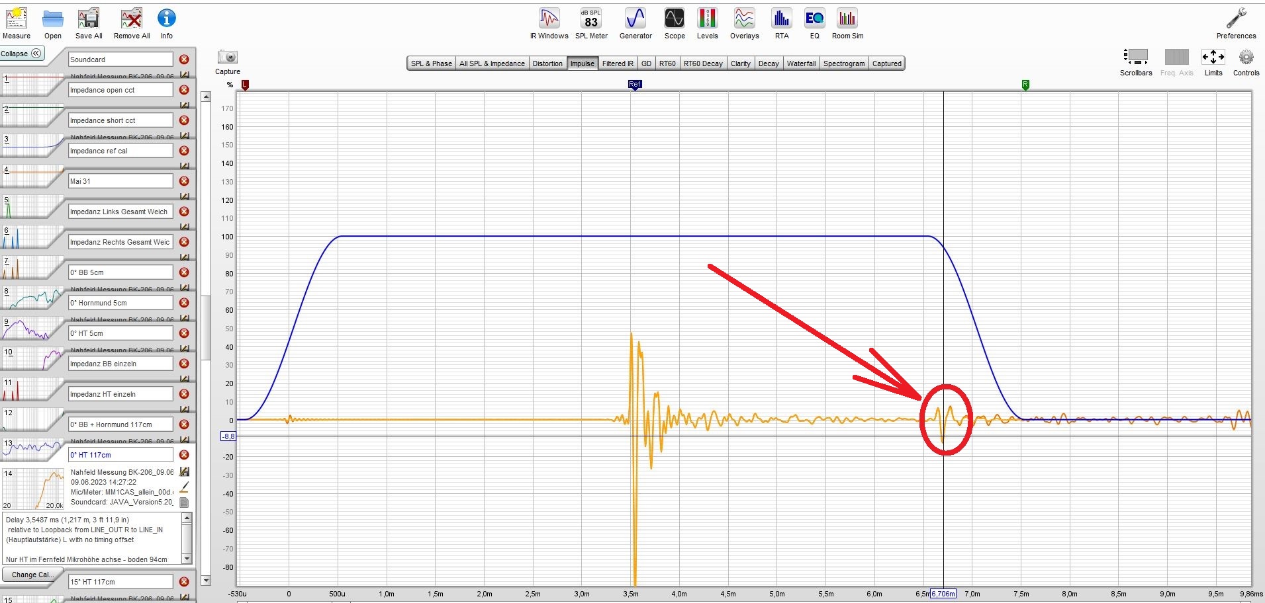Open measurement notes page icon

coord(185,502)
